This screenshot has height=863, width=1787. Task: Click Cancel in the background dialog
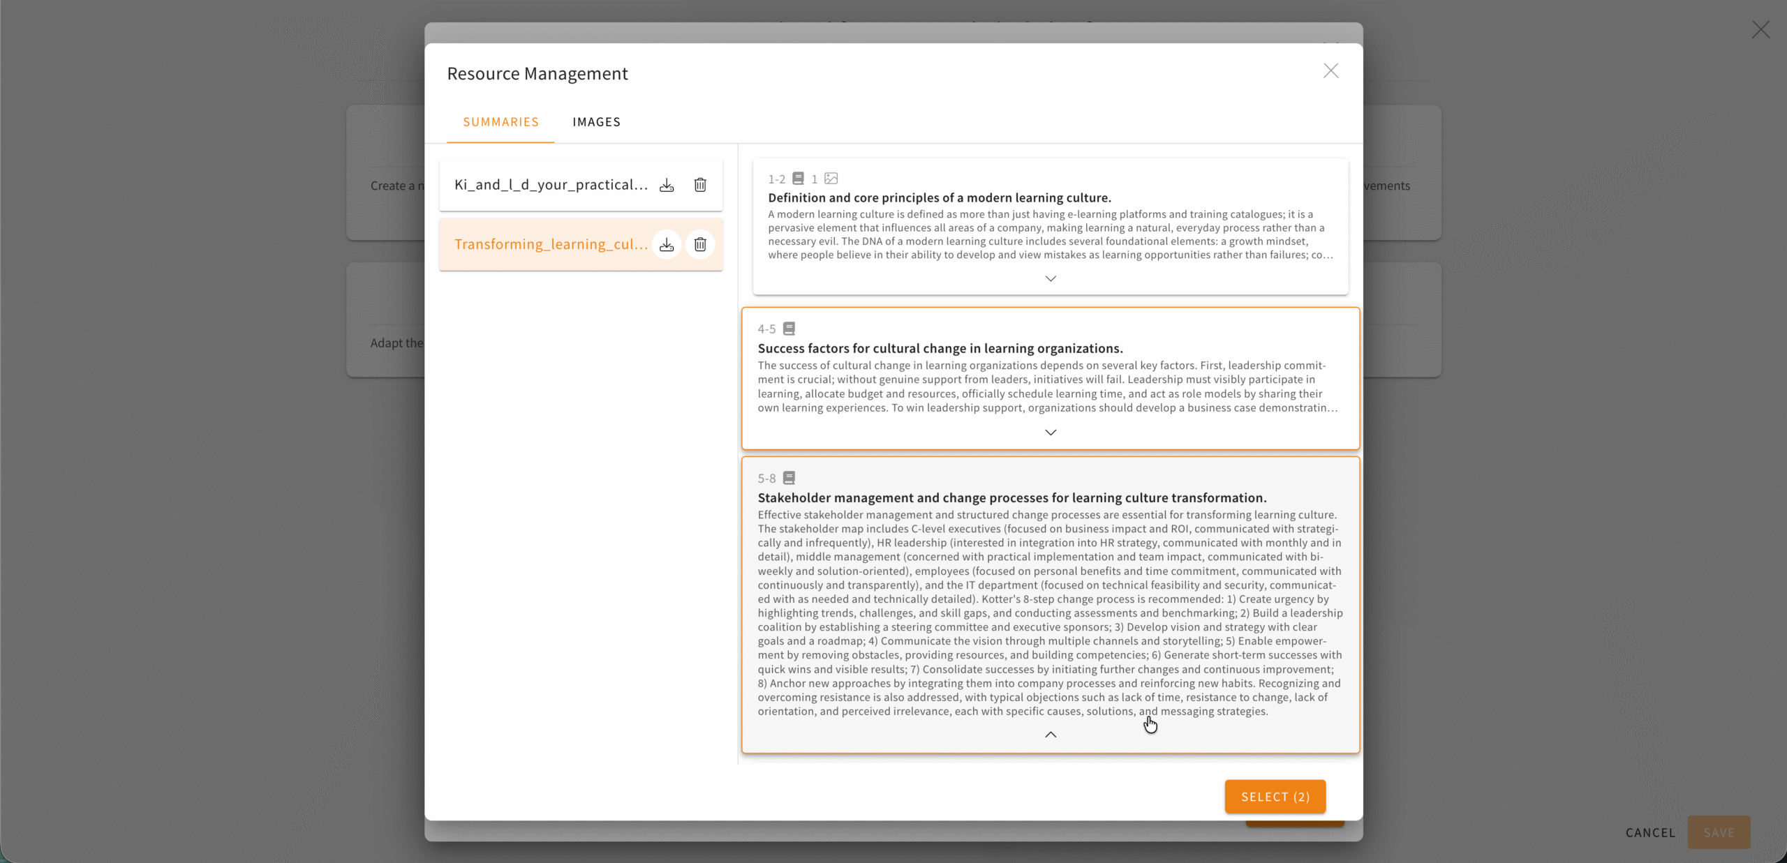[1650, 832]
